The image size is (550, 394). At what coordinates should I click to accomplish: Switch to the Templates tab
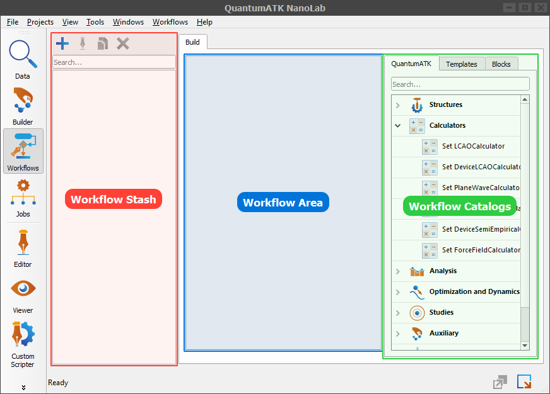pyautogui.click(x=462, y=64)
